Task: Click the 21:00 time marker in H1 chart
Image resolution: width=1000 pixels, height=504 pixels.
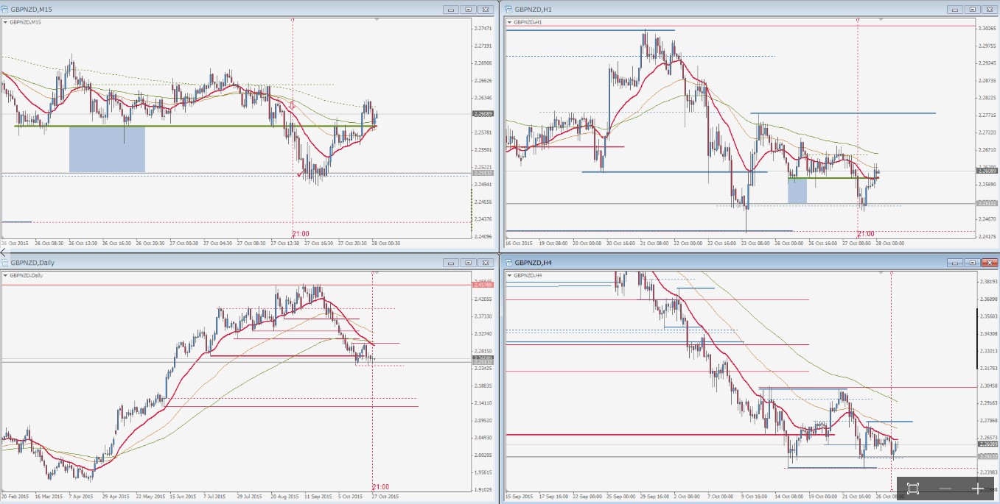Action: [866, 234]
